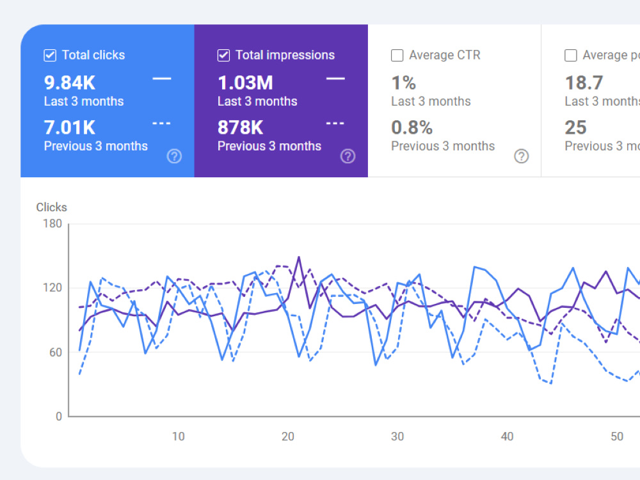This screenshot has height=480, width=640.
Task: Uncheck the Total impressions checkbox
Action: pyautogui.click(x=223, y=55)
